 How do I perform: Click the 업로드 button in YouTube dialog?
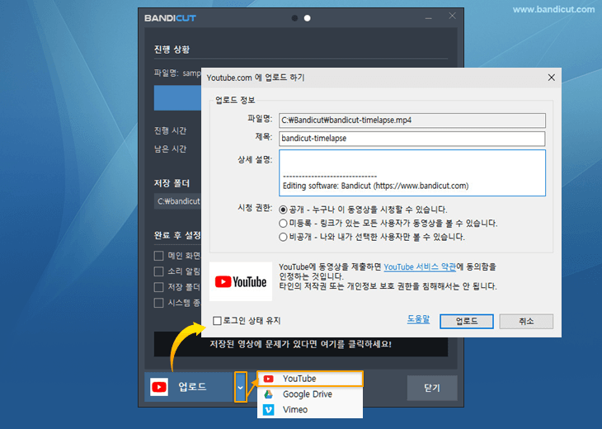click(467, 322)
